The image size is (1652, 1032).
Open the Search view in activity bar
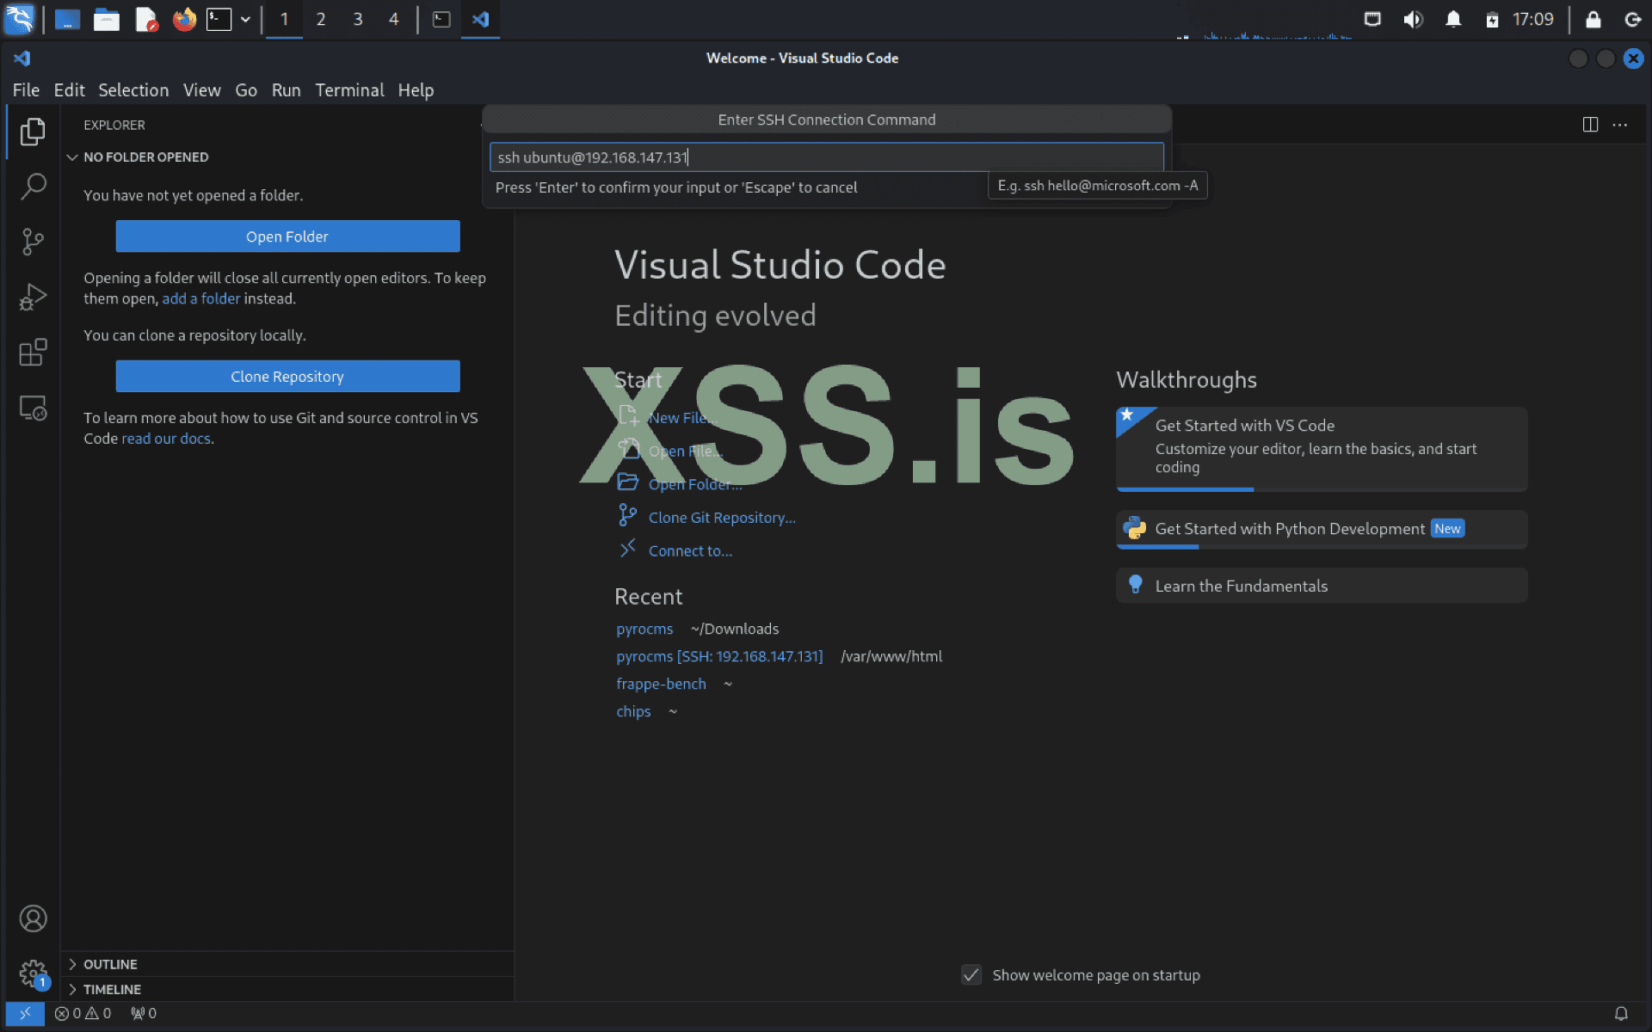pos(33,186)
